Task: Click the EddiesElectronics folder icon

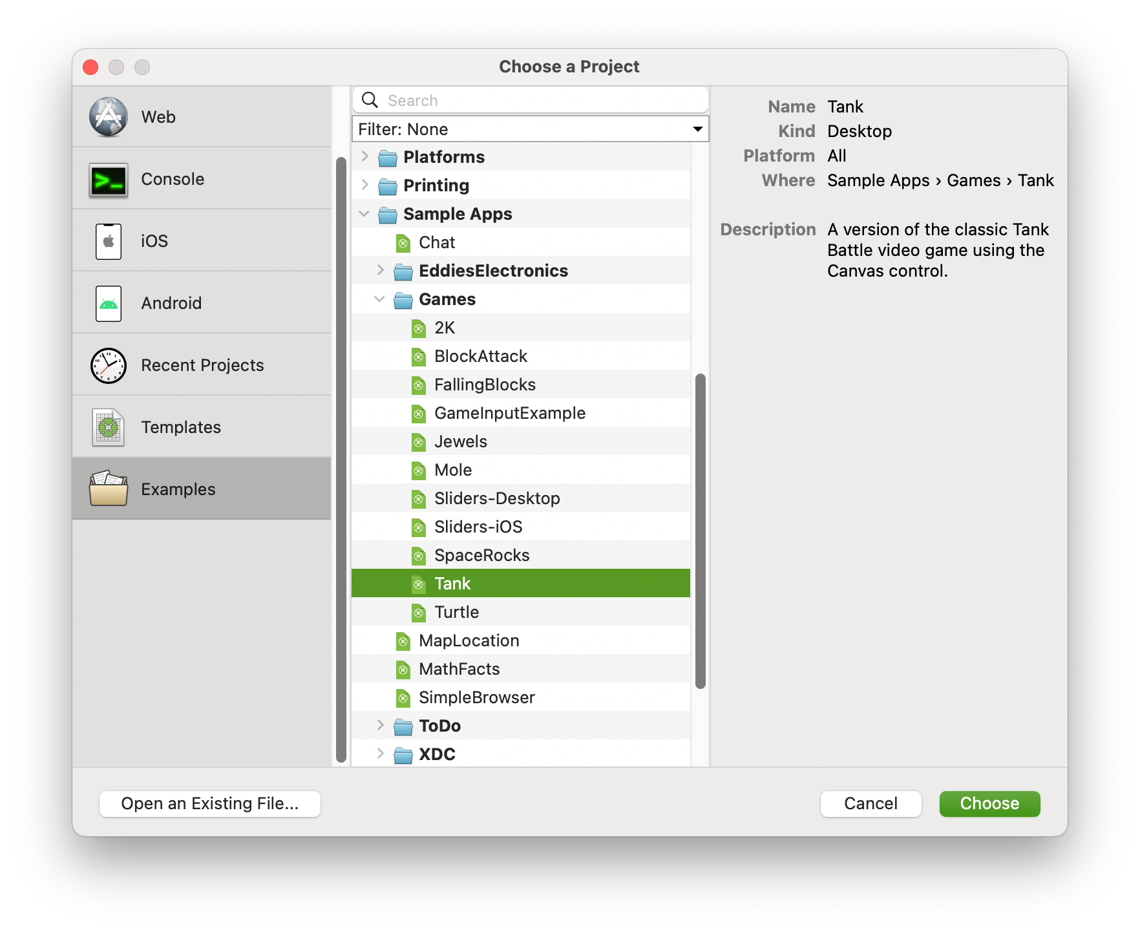Action: pyautogui.click(x=403, y=271)
